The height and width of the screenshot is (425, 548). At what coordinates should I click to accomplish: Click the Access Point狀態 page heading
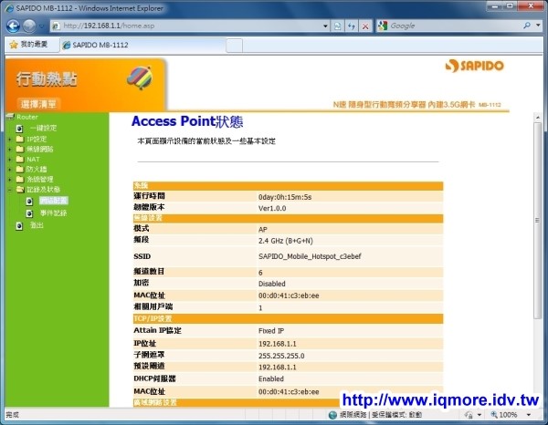coord(187,121)
